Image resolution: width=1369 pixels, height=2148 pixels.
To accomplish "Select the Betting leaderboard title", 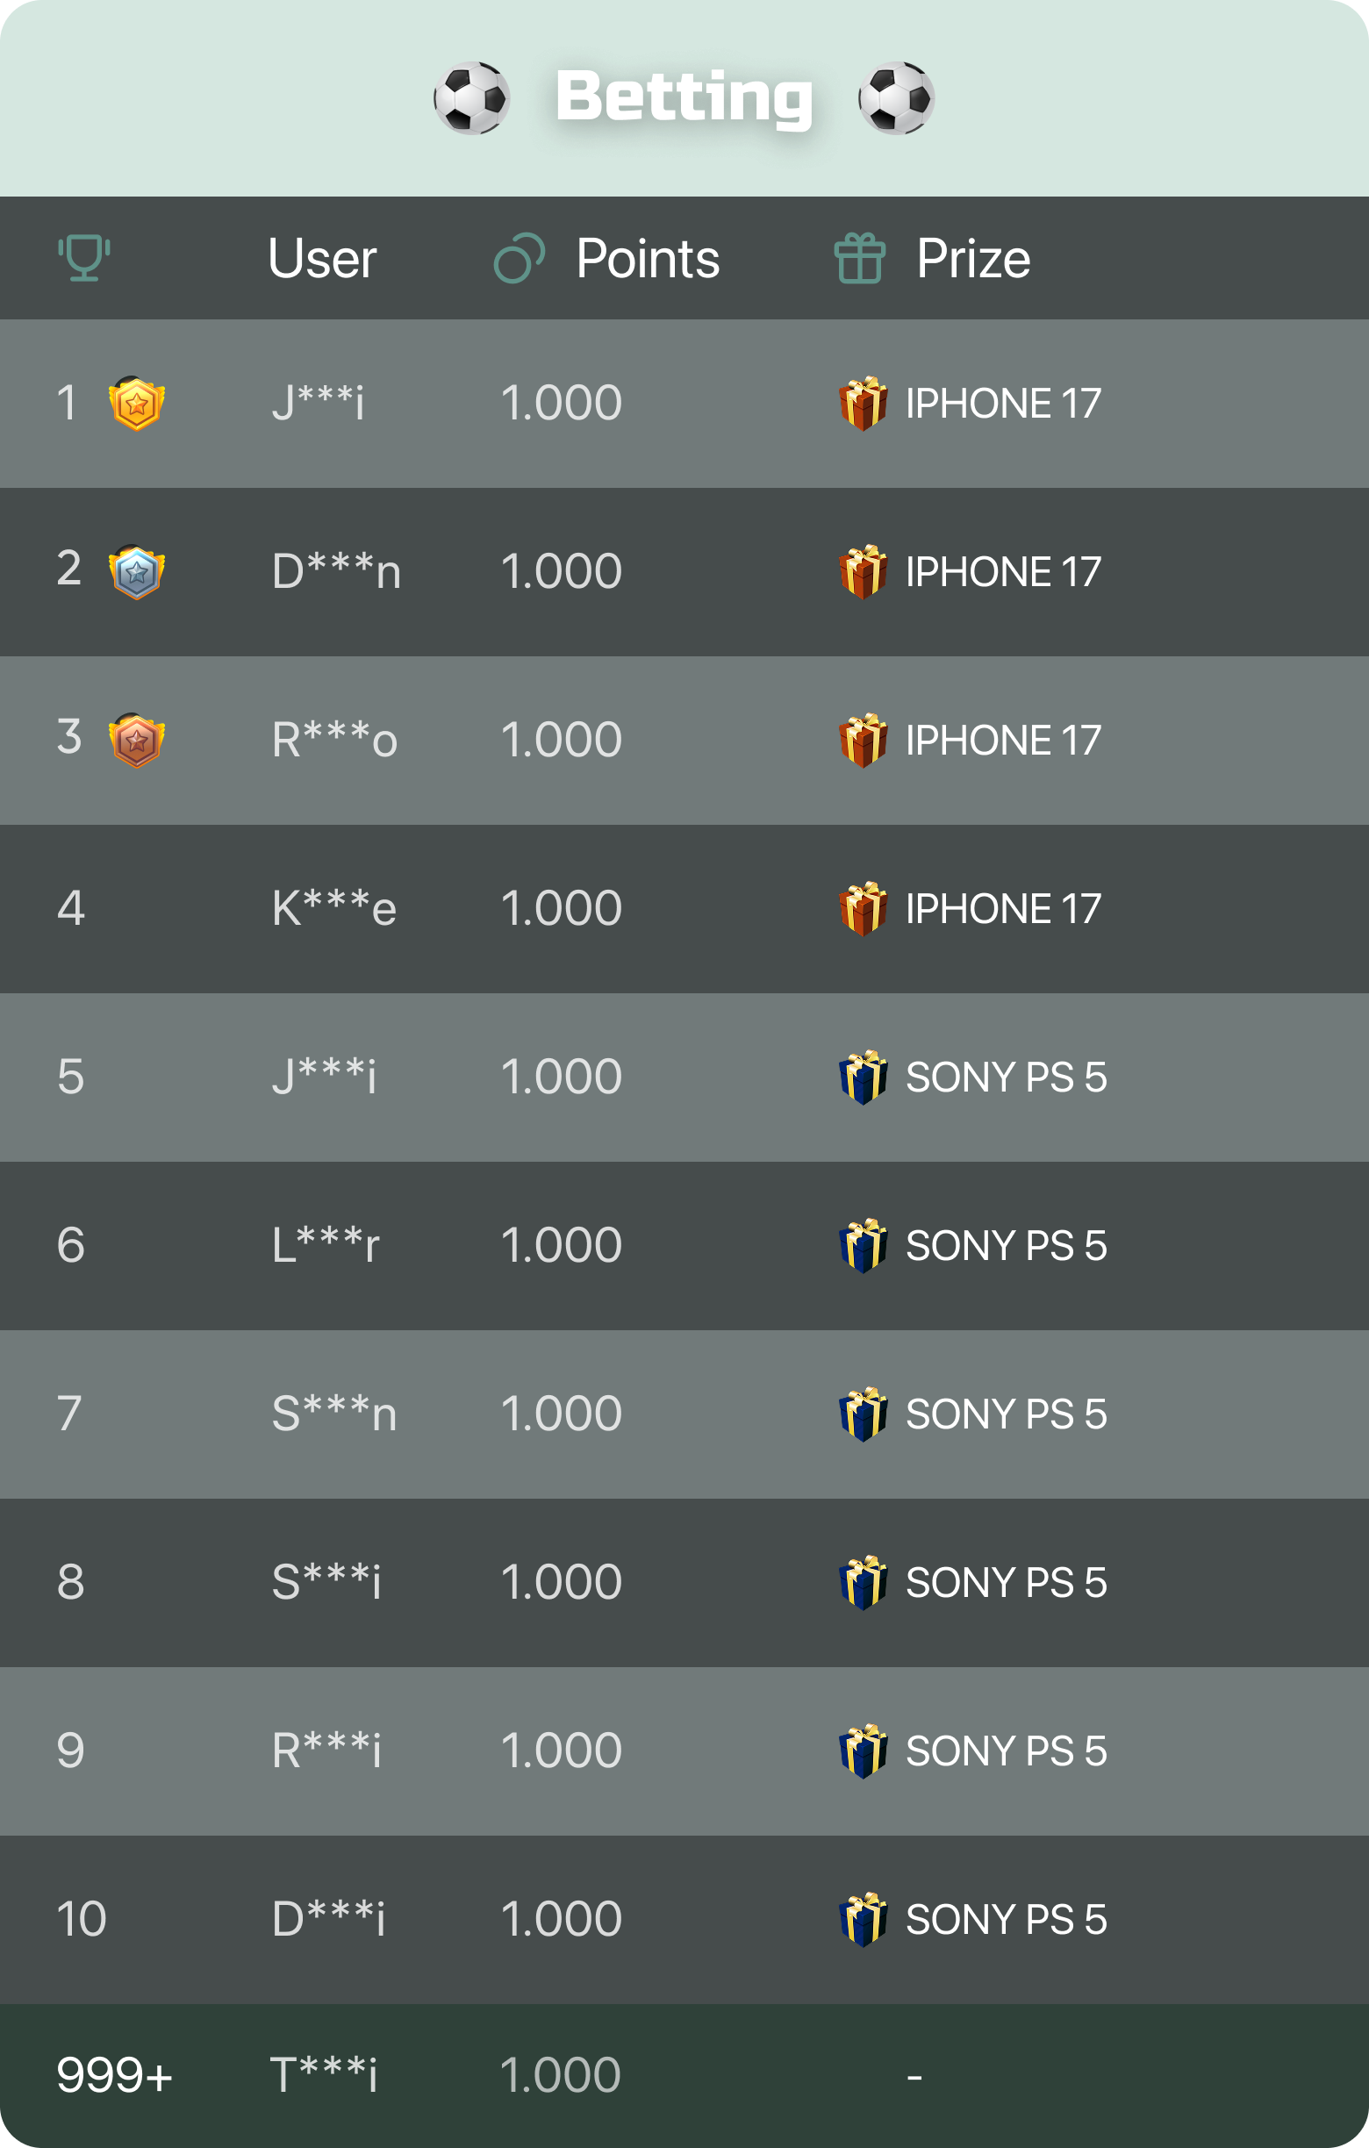I will tap(684, 97).
